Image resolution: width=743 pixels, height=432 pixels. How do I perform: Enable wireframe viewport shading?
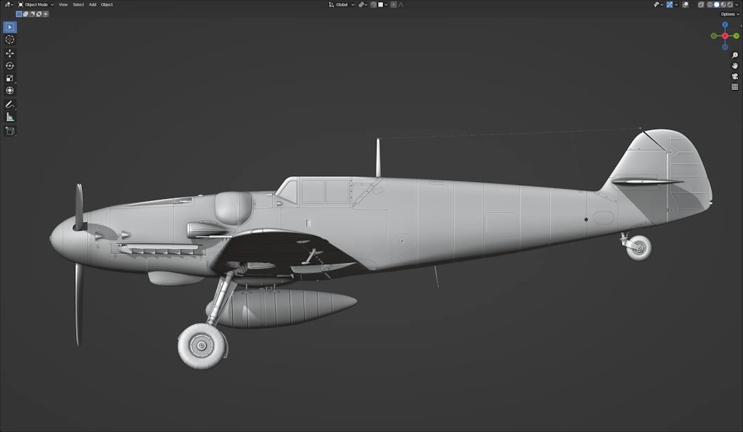click(x=709, y=4)
